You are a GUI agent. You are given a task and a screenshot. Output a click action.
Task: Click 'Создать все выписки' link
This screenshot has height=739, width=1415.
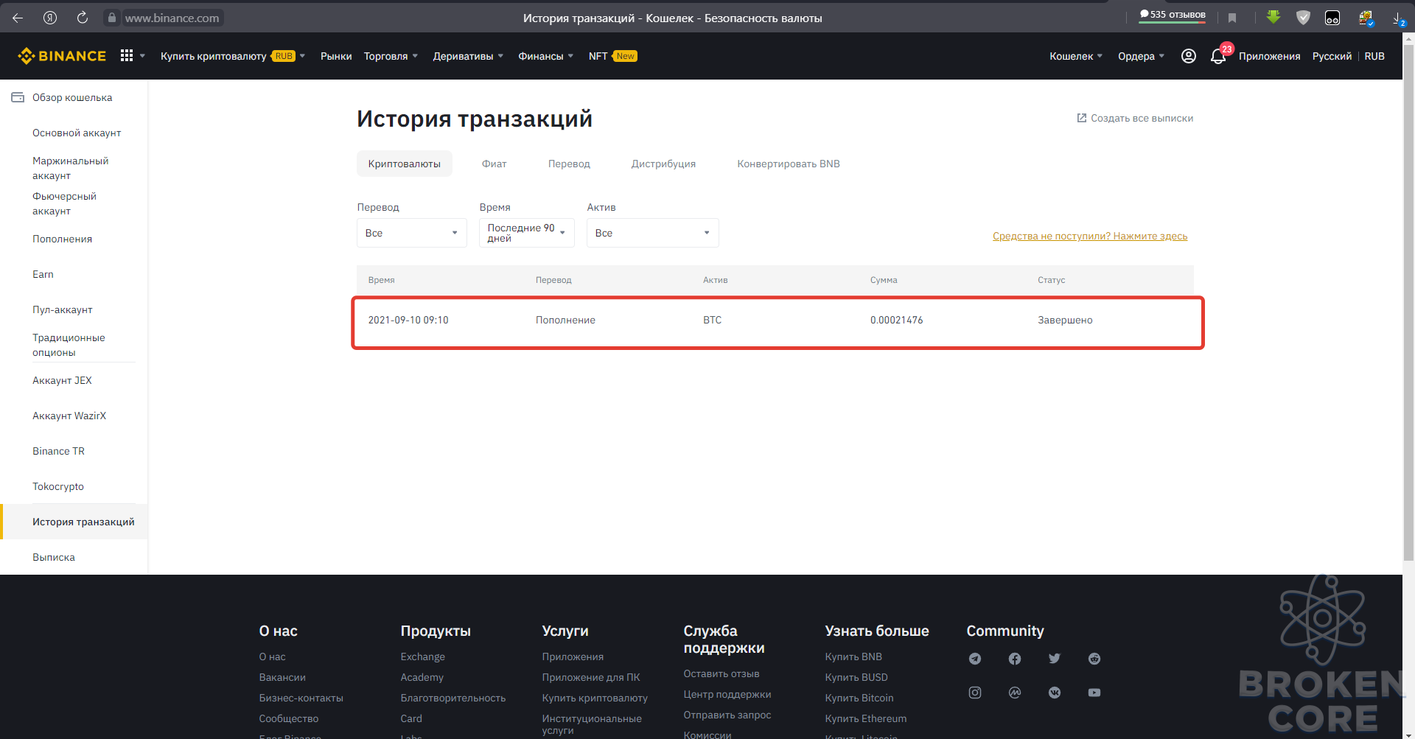(1135, 118)
